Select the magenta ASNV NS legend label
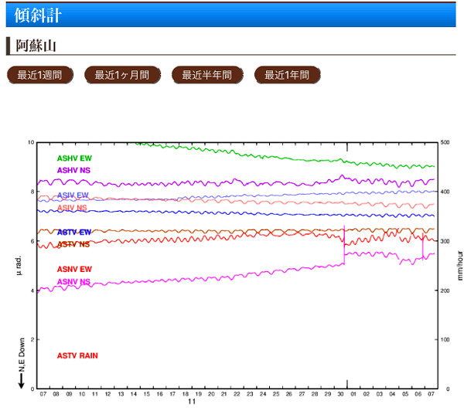Screen dimensions: 464x408 point(74,281)
